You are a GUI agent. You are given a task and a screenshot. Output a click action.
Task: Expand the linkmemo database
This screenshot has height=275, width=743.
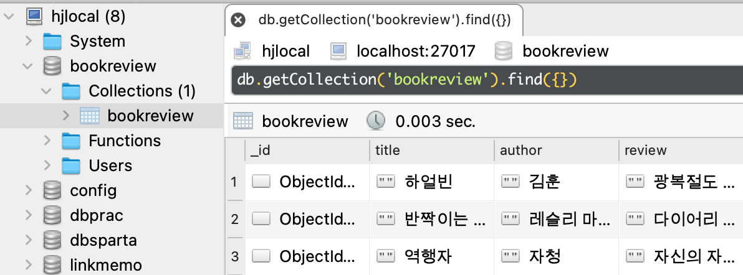(29, 265)
